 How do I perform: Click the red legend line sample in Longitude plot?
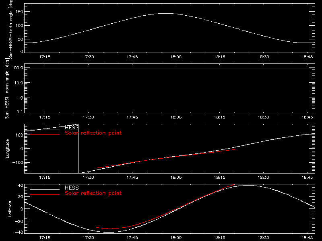[45, 135]
